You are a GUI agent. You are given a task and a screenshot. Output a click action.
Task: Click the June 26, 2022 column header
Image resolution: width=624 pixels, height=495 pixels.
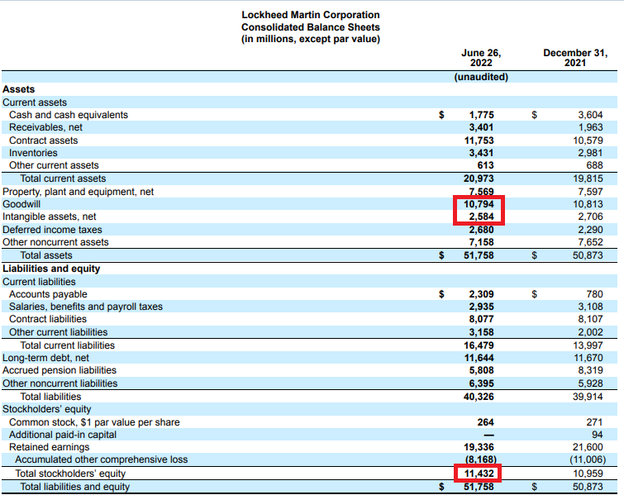(480, 58)
